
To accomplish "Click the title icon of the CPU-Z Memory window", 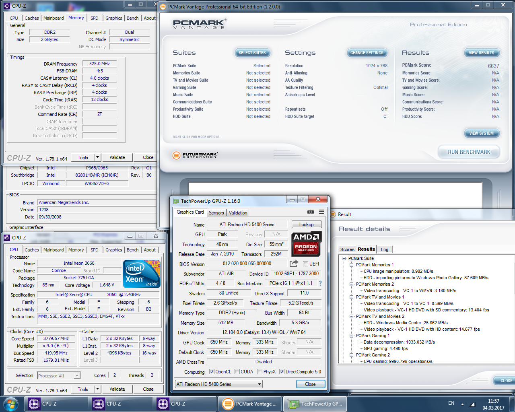I will 7,6.
